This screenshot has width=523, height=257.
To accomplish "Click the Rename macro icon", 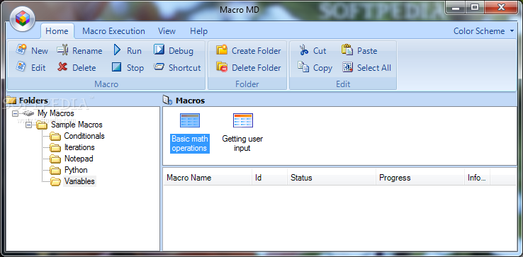I will (x=62, y=50).
